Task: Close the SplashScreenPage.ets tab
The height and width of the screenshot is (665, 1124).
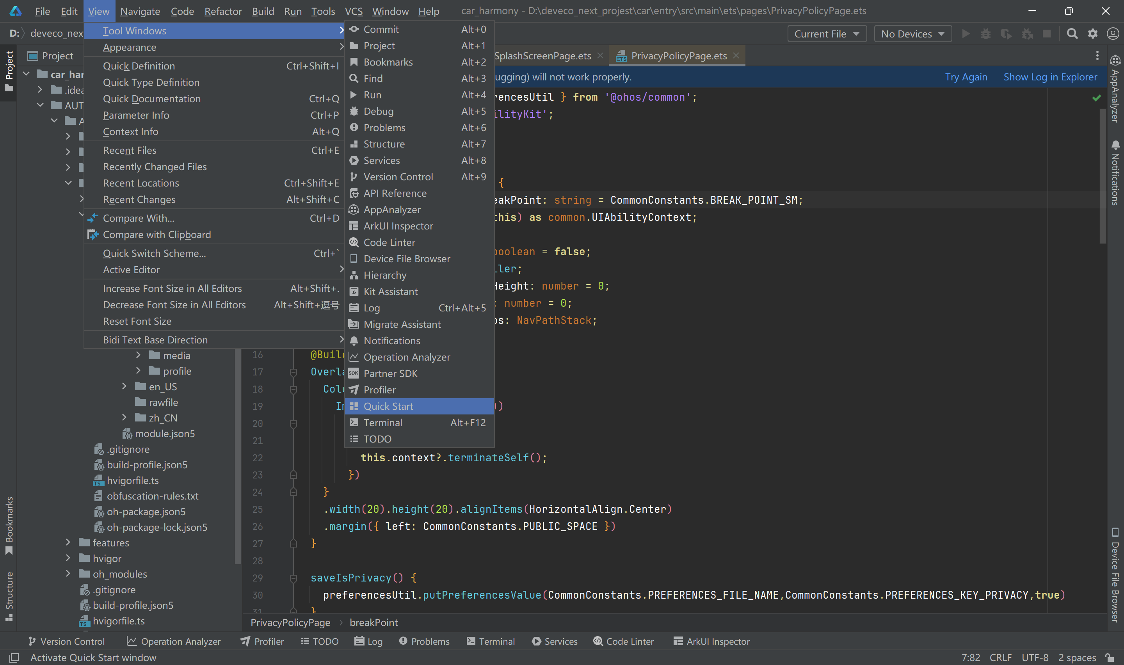Action: [600, 55]
